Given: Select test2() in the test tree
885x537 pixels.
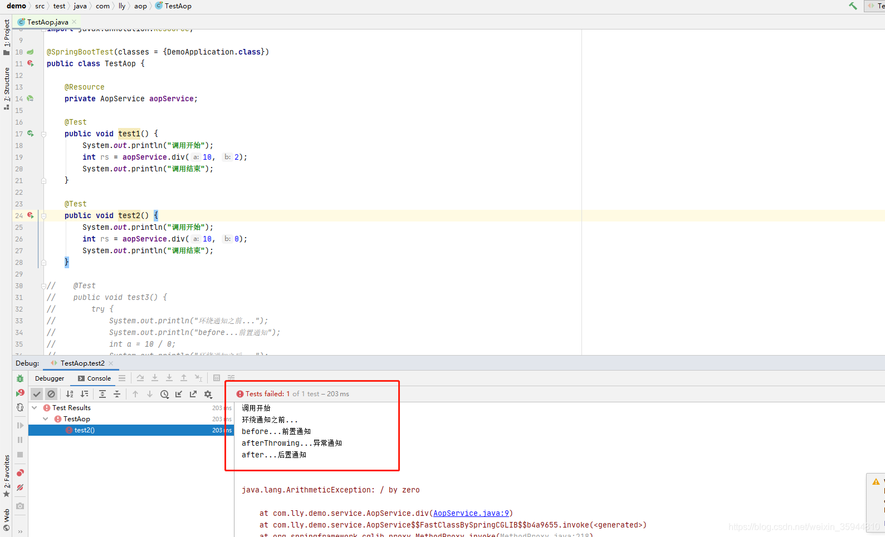Looking at the screenshot, I should click(x=131, y=430).
